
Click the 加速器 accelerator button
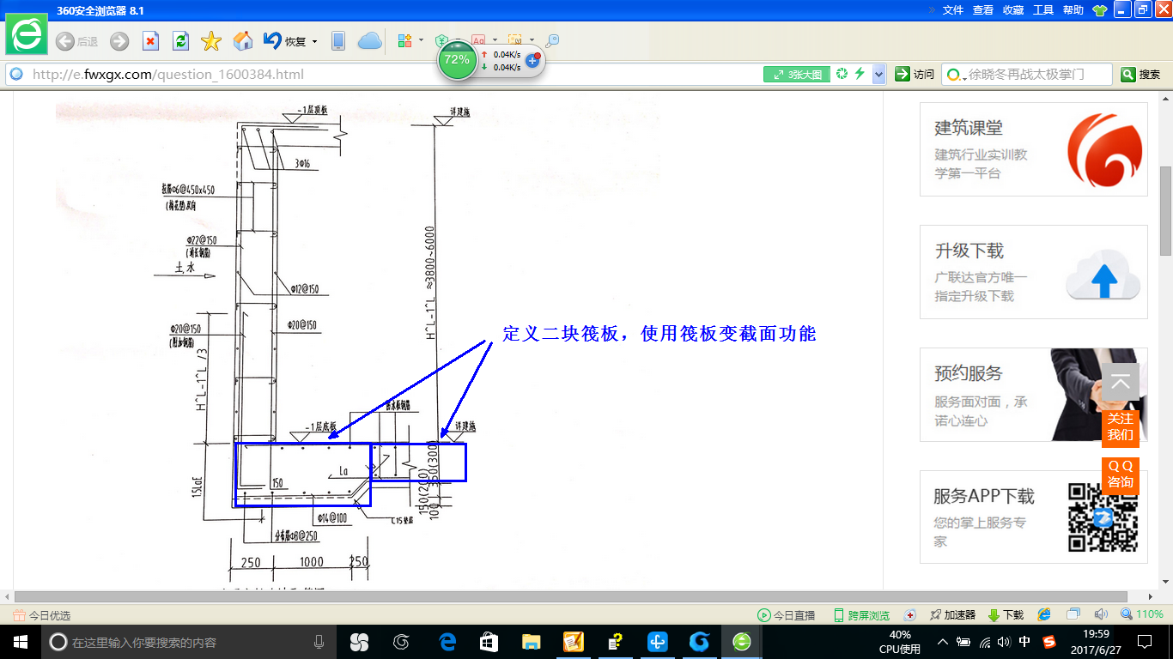click(951, 615)
